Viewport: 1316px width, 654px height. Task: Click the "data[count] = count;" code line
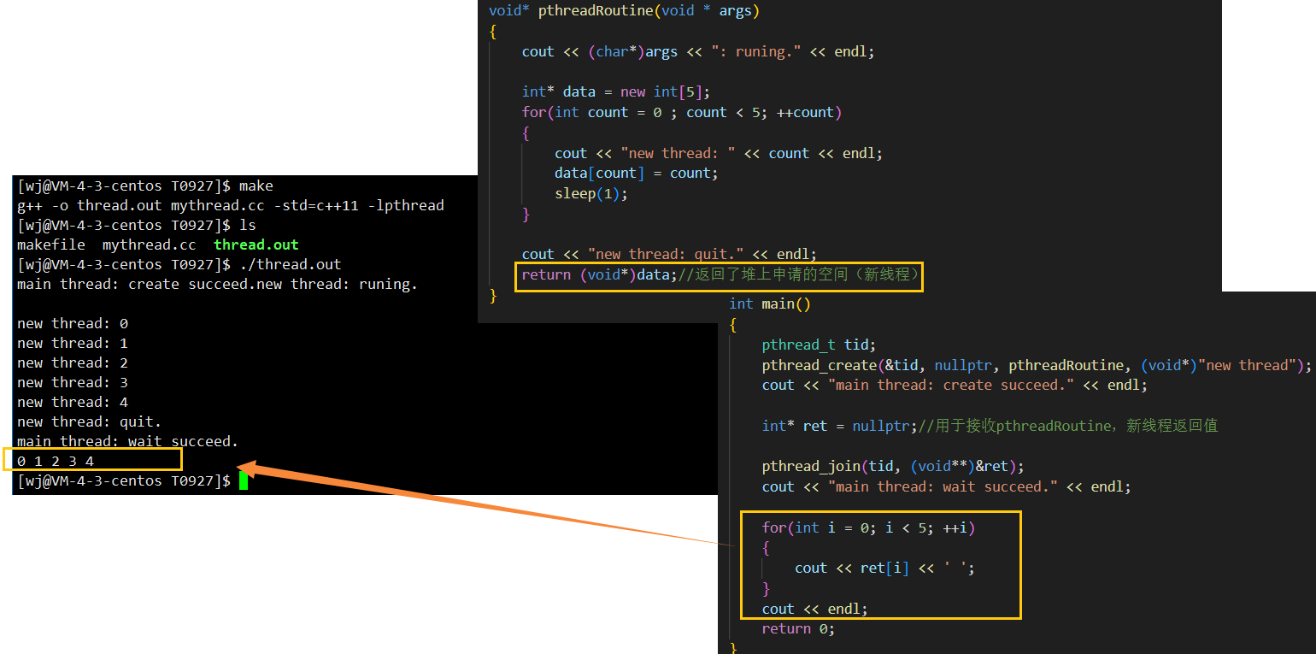click(x=637, y=174)
